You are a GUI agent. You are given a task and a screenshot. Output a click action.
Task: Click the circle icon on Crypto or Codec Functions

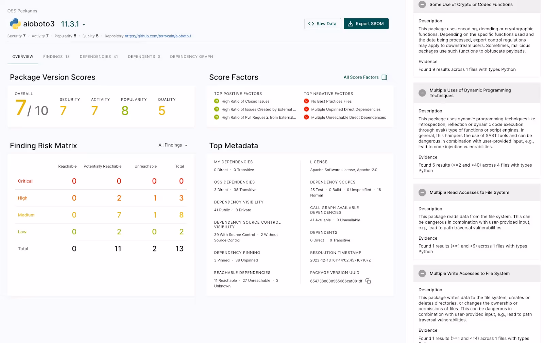pos(422,4)
